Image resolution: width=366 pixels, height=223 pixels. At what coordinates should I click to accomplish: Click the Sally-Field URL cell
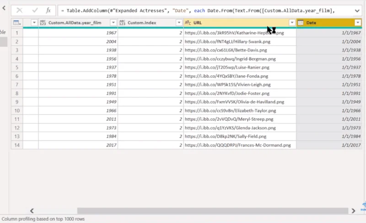240,136
